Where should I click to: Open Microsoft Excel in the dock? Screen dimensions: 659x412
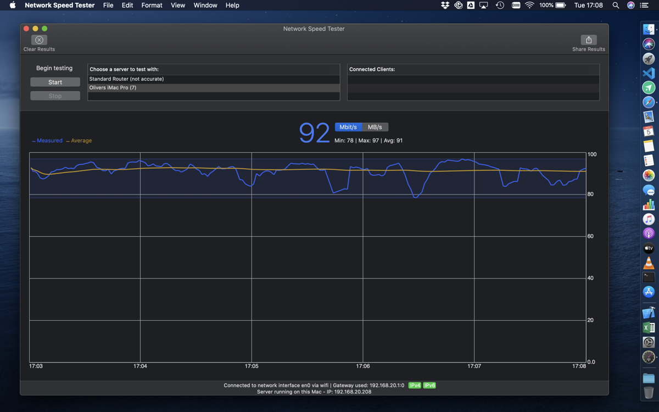pyautogui.click(x=649, y=328)
